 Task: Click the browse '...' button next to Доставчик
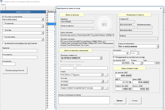(x=106, y=88)
